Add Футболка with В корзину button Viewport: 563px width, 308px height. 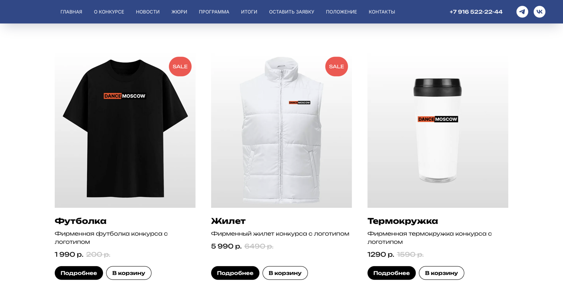tap(129, 273)
